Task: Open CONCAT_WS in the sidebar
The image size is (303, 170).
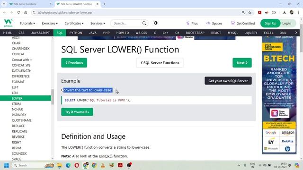Action: [x=21, y=65]
